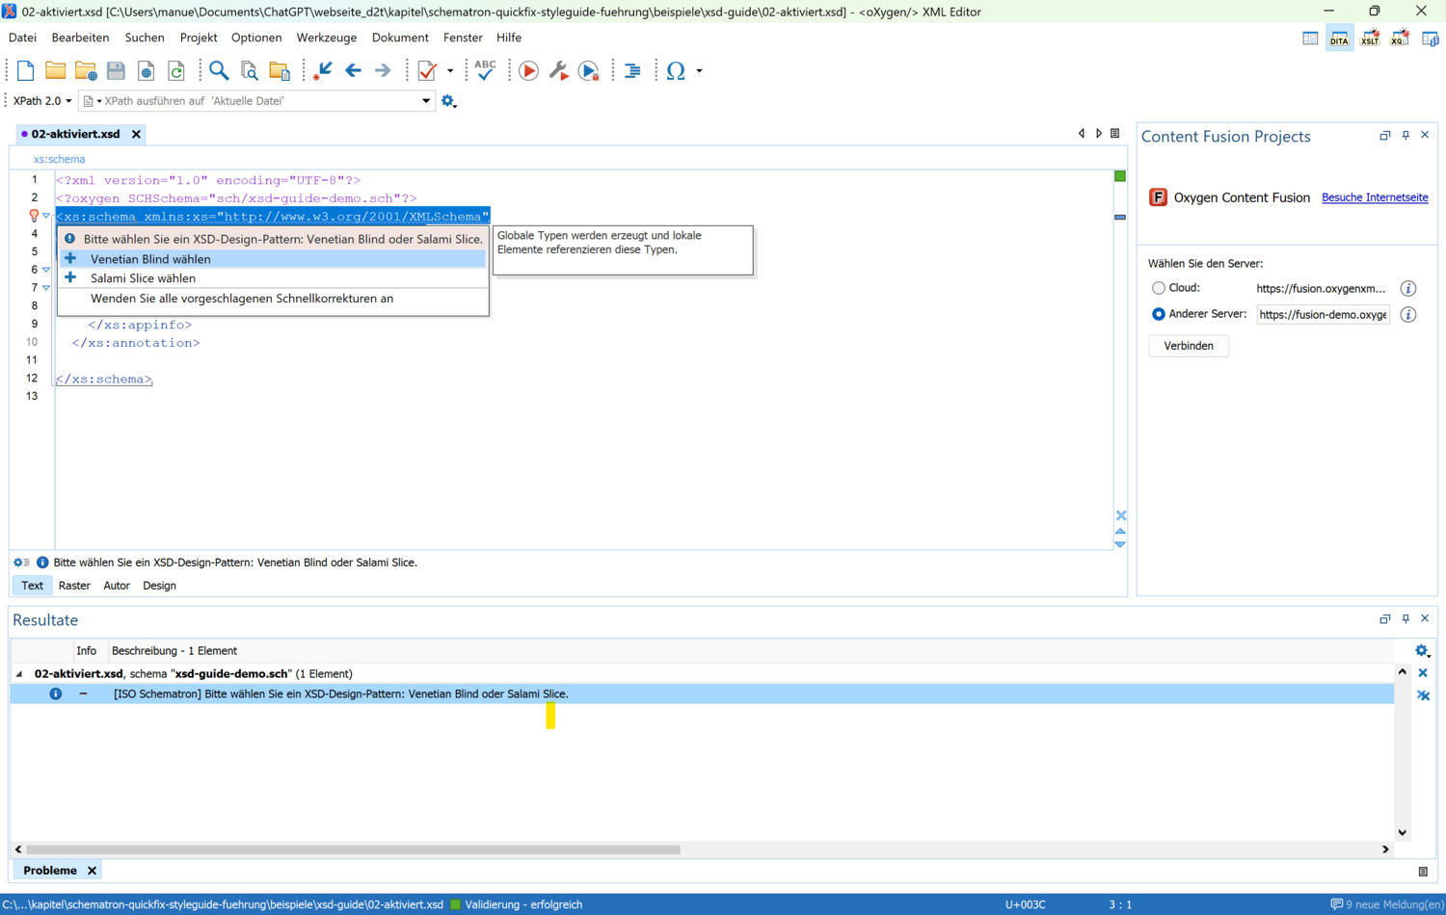Show info icon for the Cloud server

1408,289
